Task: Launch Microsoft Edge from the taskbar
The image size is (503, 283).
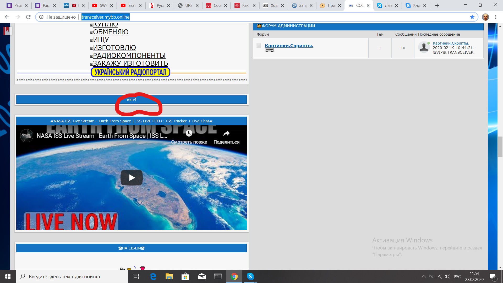Action: (x=153, y=276)
